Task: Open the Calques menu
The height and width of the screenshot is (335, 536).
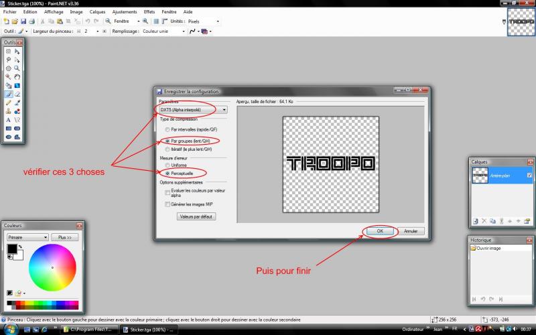Action: [x=97, y=11]
